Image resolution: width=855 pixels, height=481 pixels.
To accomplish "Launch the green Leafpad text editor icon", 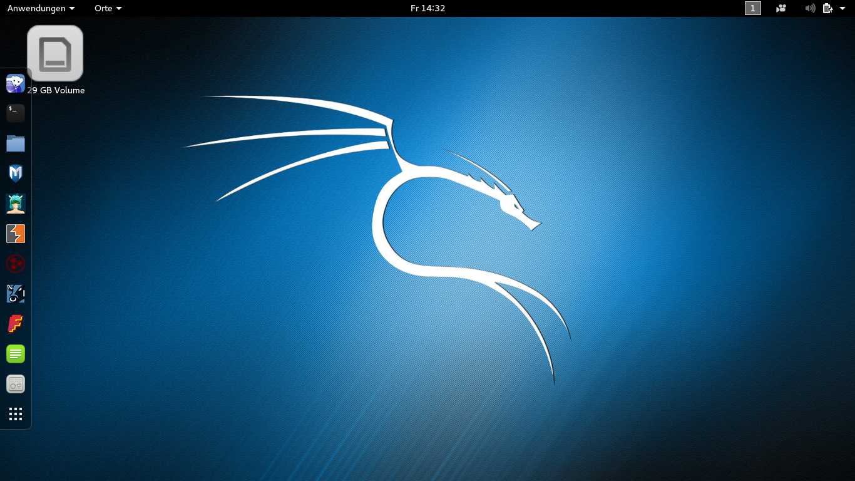I will pyautogui.click(x=16, y=354).
